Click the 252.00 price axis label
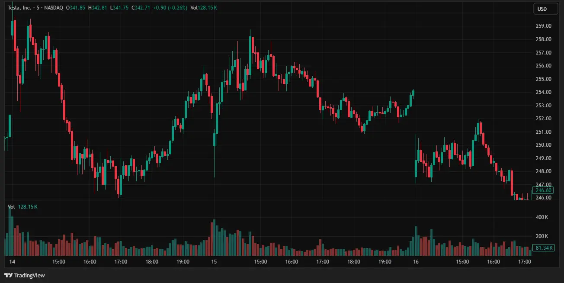This screenshot has width=564, height=283. (x=543, y=119)
